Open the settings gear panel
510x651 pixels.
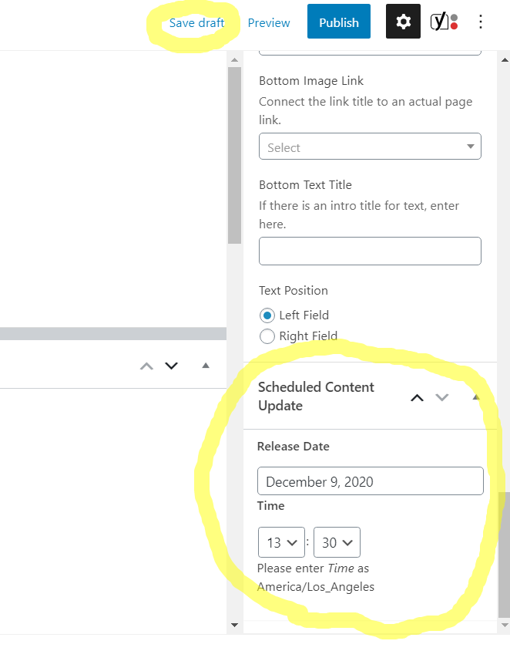pos(403,22)
